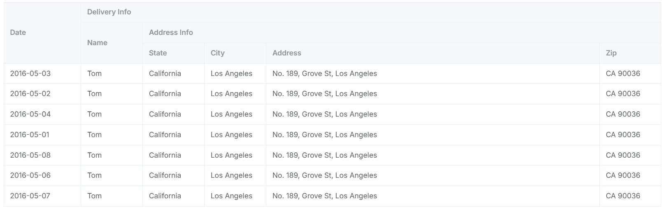Click the Address column header
666x209 pixels.
coord(286,53)
